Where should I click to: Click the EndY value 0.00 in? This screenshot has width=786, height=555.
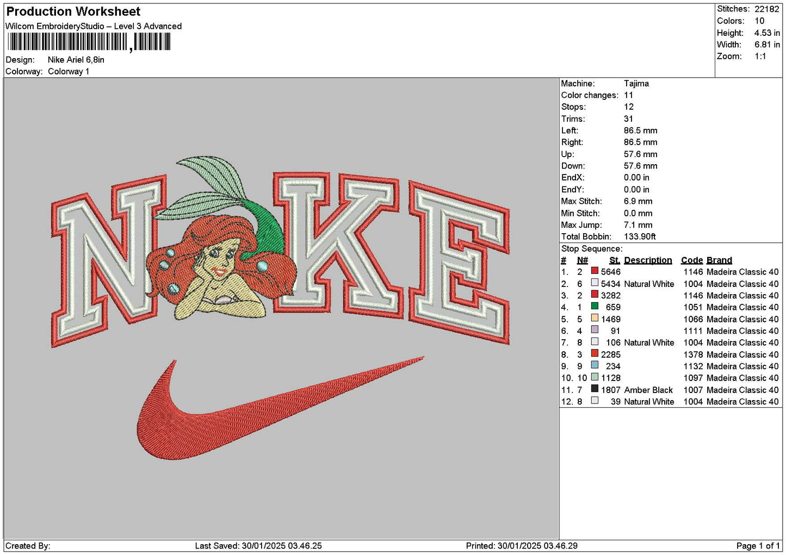pyautogui.click(x=636, y=190)
